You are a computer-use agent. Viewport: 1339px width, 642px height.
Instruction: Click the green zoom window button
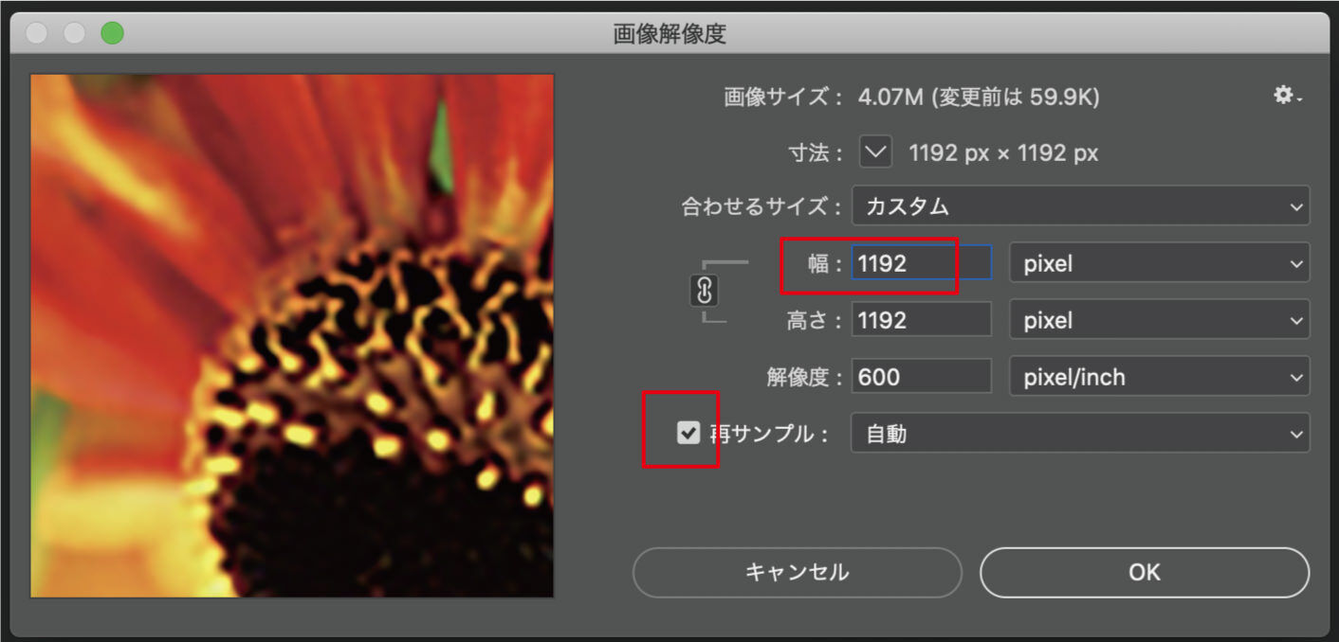click(112, 33)
